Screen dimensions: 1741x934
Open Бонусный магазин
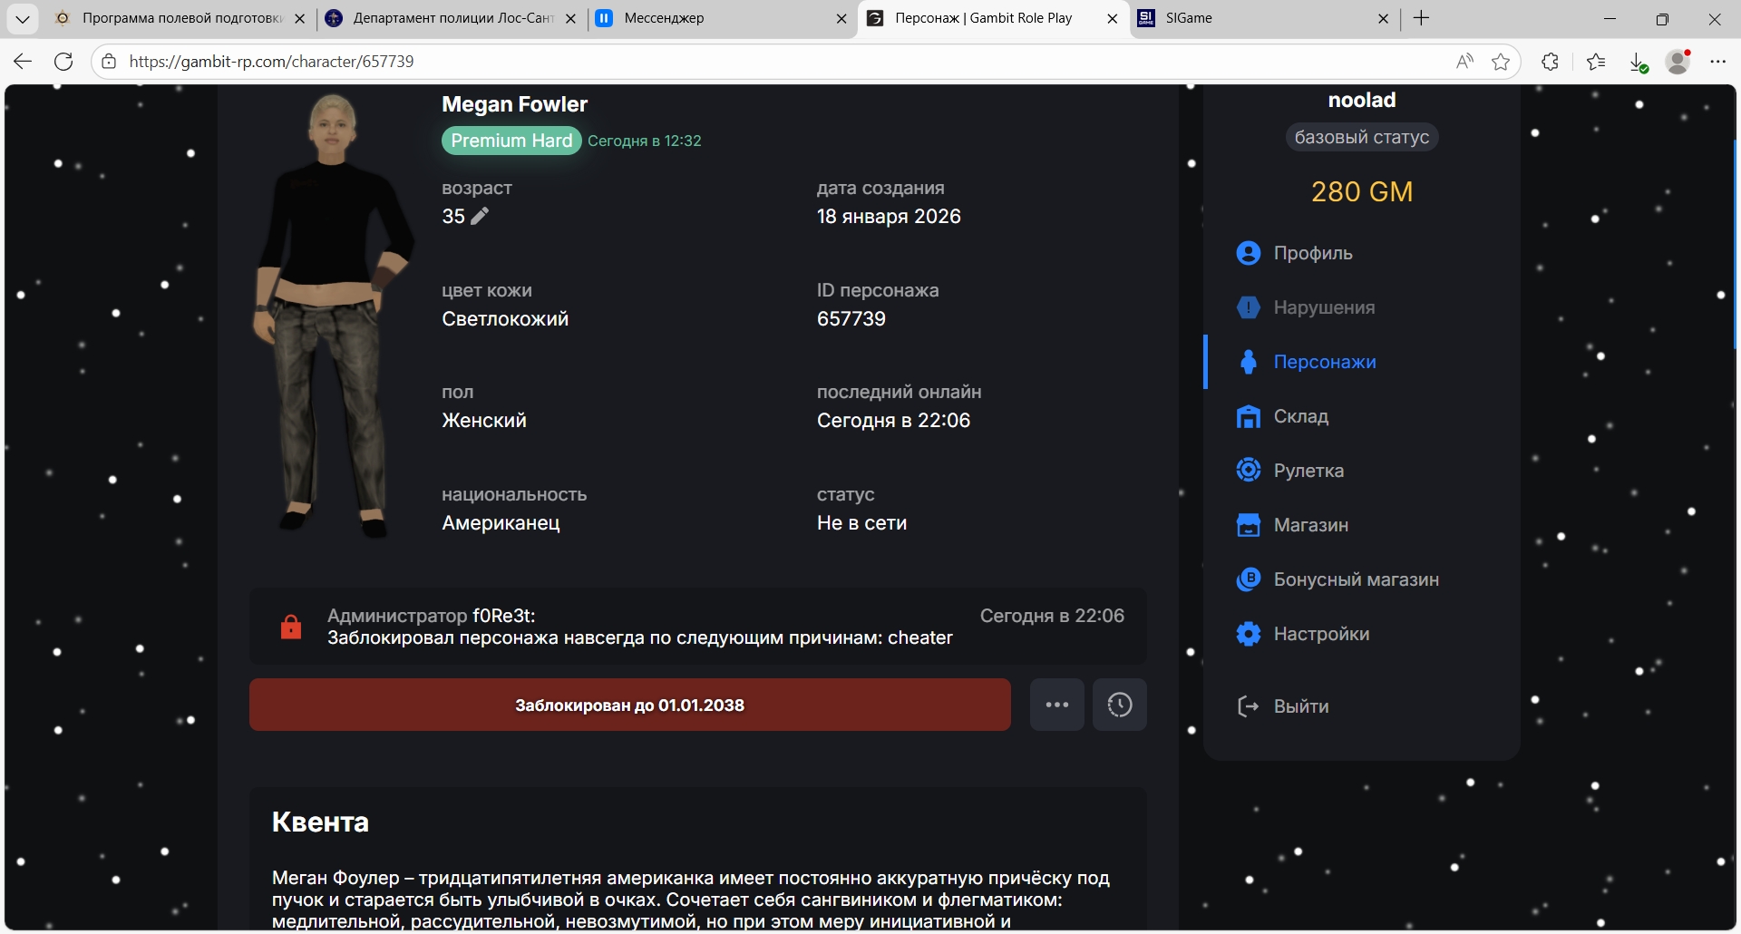1356,579
